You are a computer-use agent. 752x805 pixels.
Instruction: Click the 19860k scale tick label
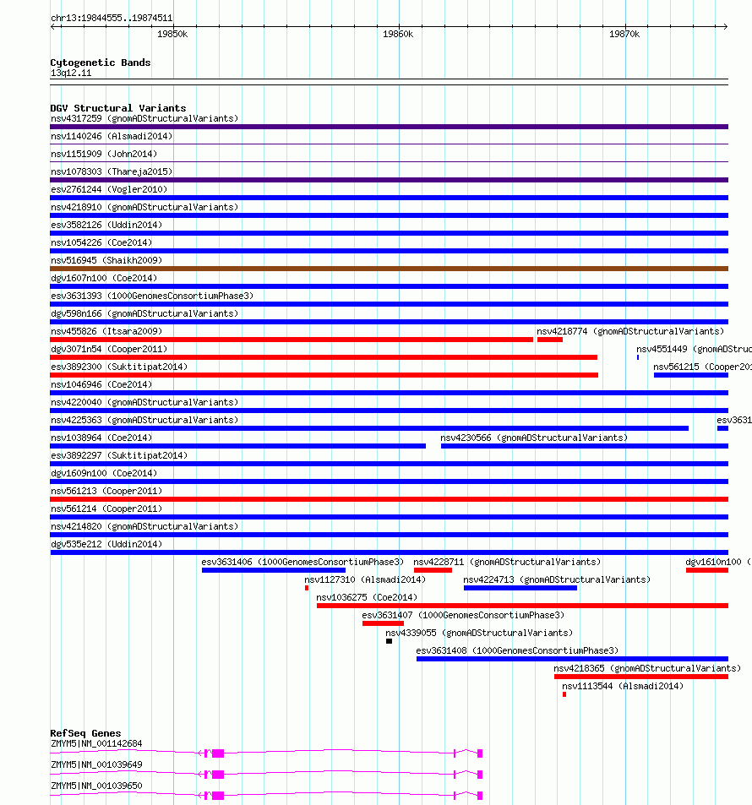point(398,34)
